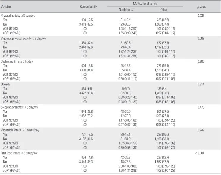The height and width of the screenshot is (175, 221).
Task: Click the p-value 0.906
Action: [x=201, y=61]
